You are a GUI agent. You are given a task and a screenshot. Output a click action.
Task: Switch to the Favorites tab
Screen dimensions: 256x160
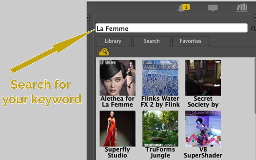point(190,41)
